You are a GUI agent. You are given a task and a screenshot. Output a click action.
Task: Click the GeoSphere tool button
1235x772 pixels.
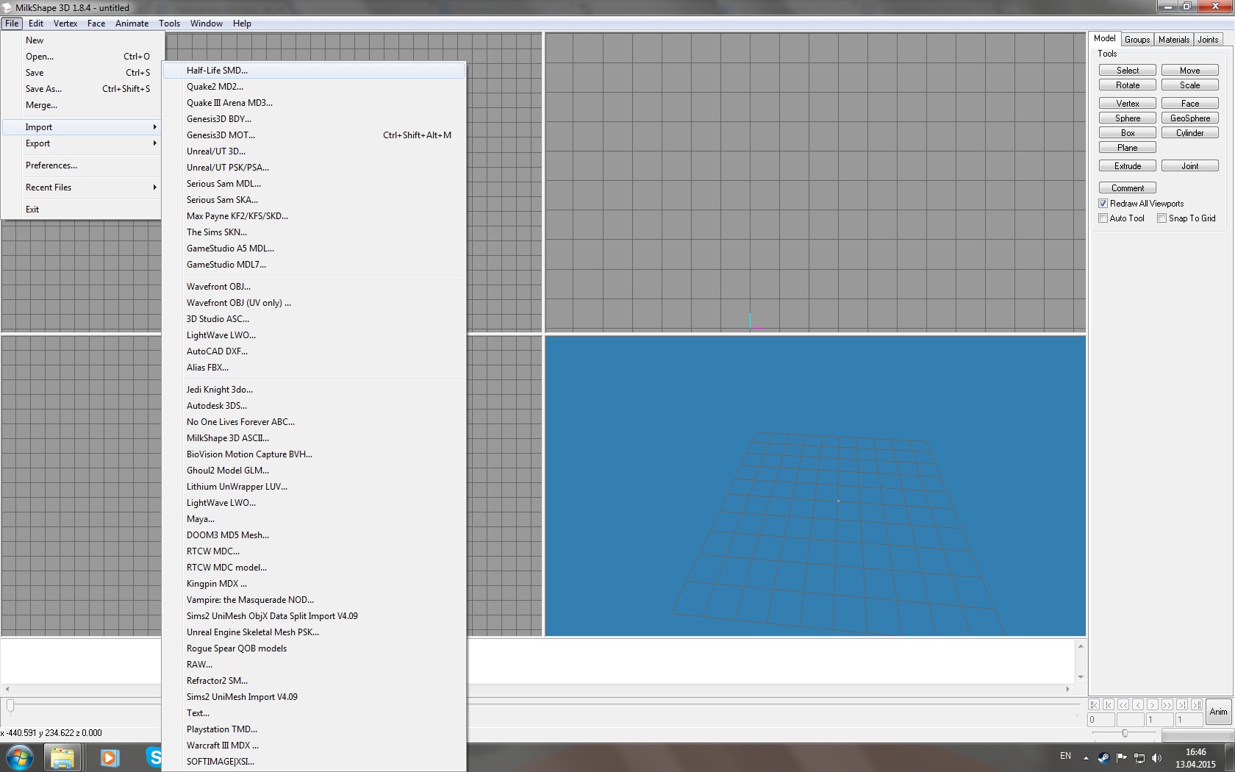[1190, 118]
